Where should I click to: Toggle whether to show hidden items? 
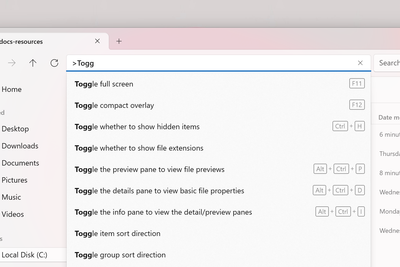(x=137, y=127)
